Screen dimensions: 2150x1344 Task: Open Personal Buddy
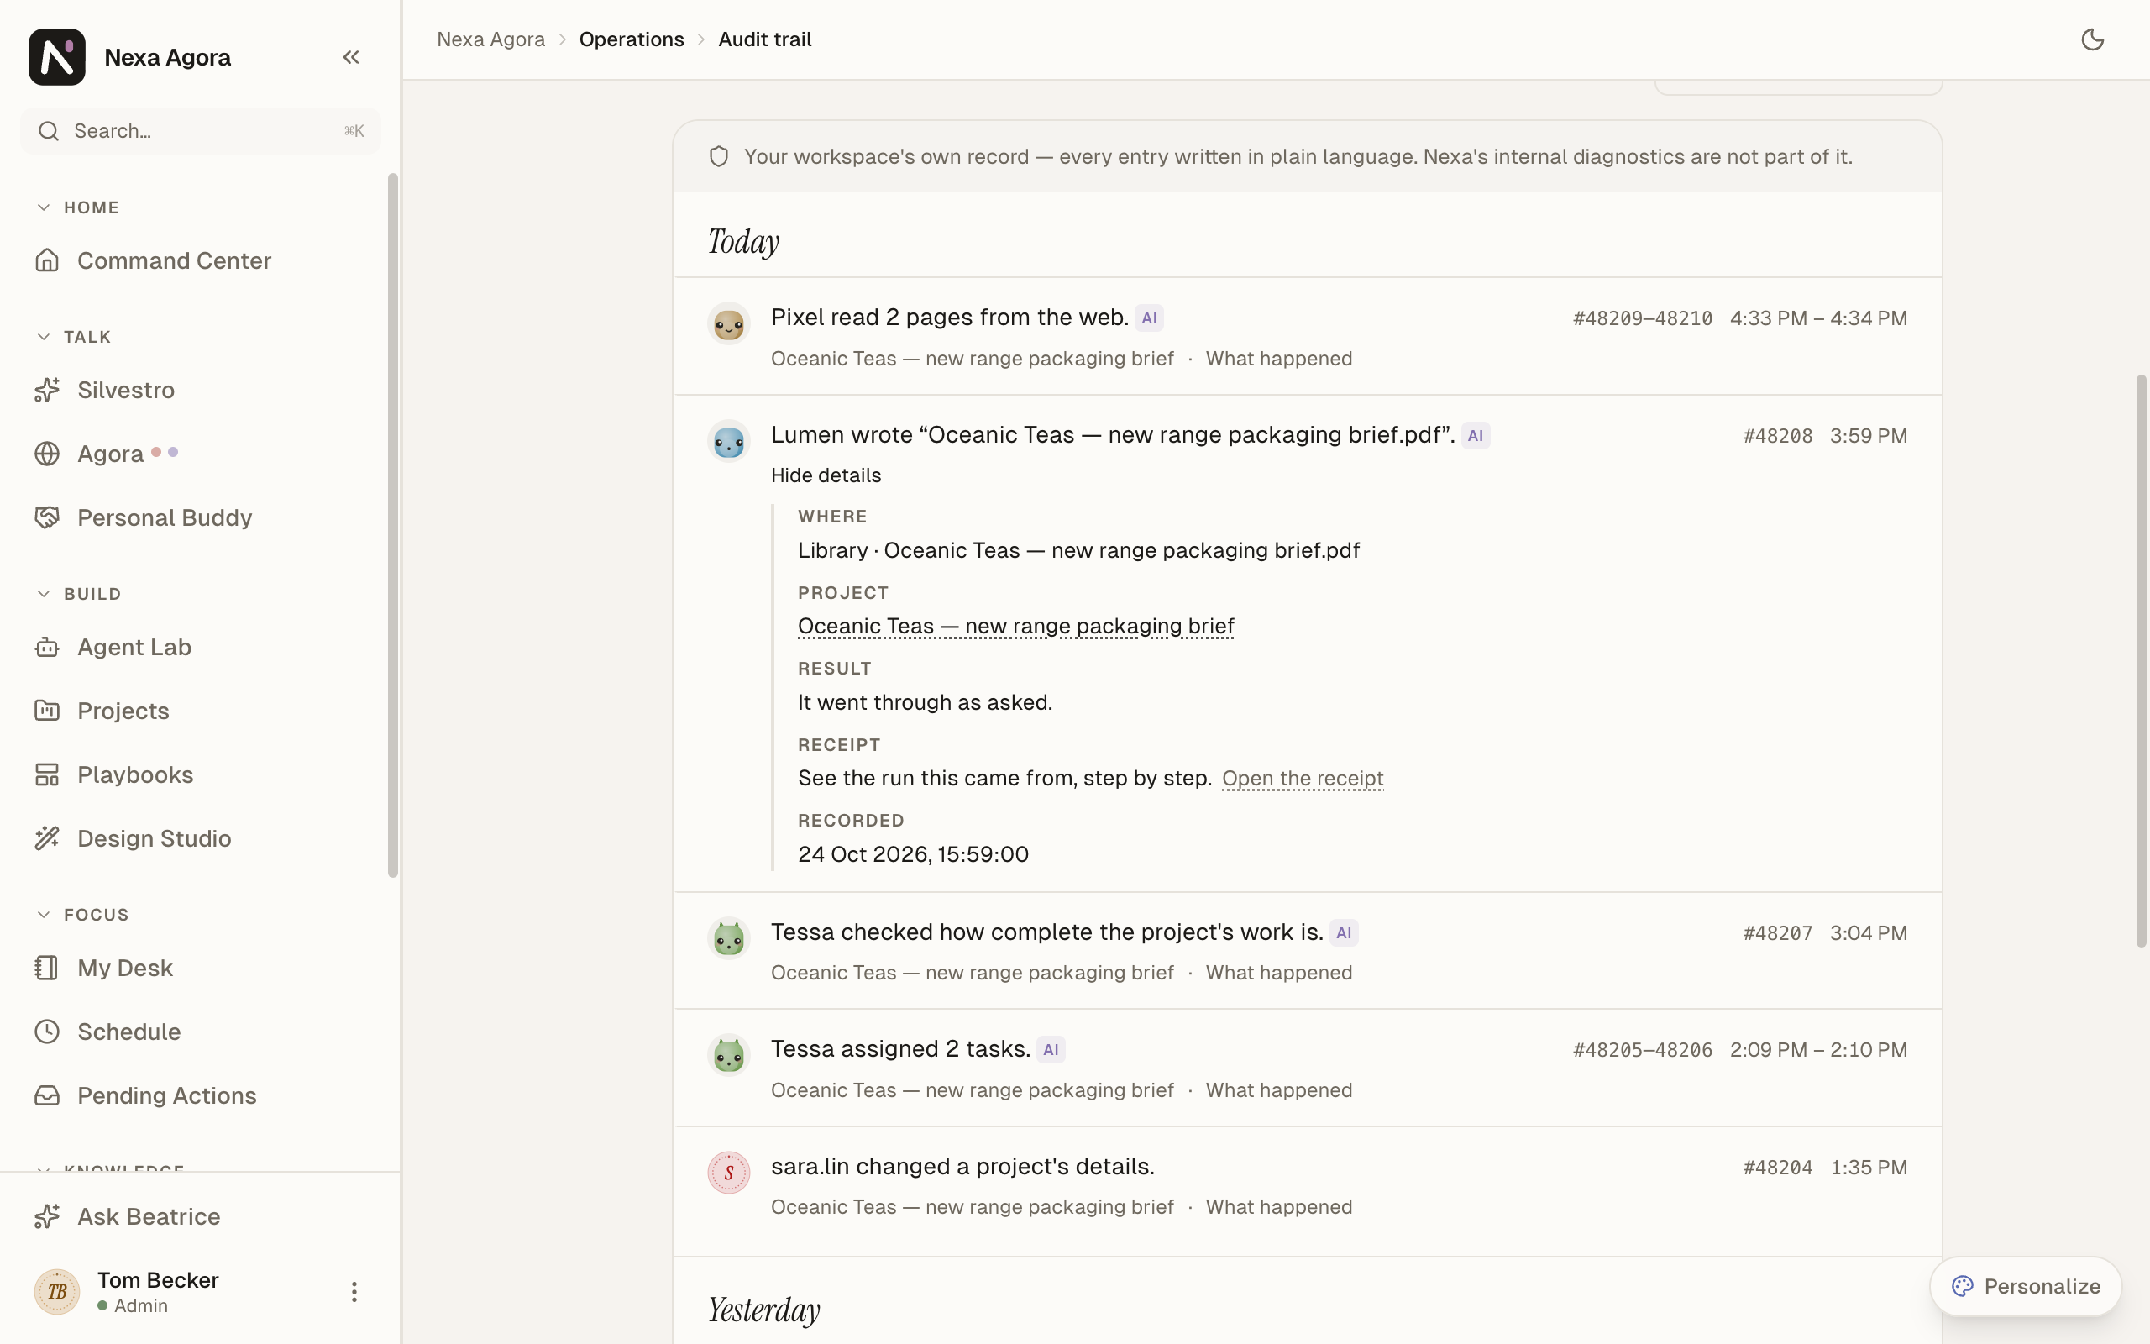pos(201,517)
